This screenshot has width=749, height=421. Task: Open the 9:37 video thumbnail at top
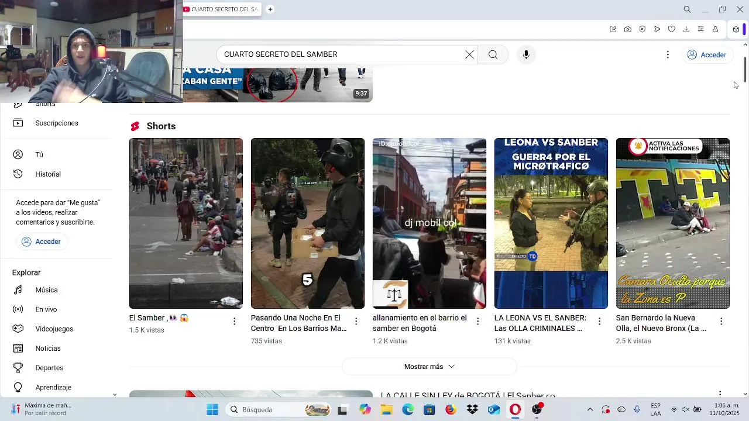click(277, 85)
